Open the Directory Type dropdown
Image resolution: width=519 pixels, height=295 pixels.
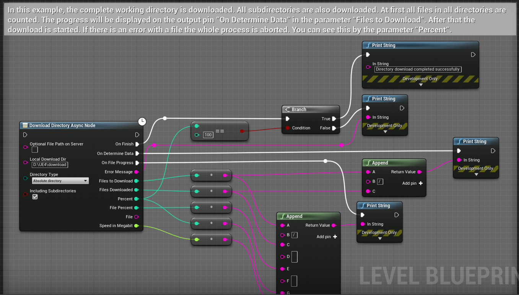(x=60, y=181)
